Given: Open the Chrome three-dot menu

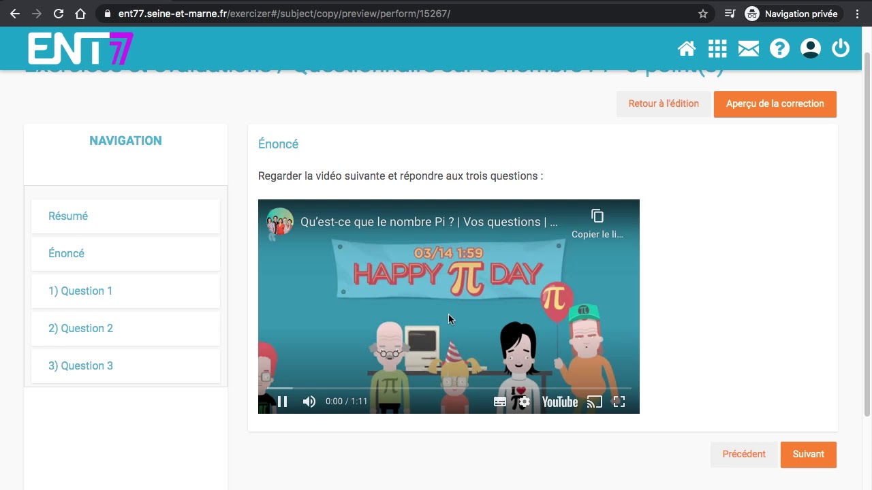Looking at the screenshot, I should pos(857,14).
